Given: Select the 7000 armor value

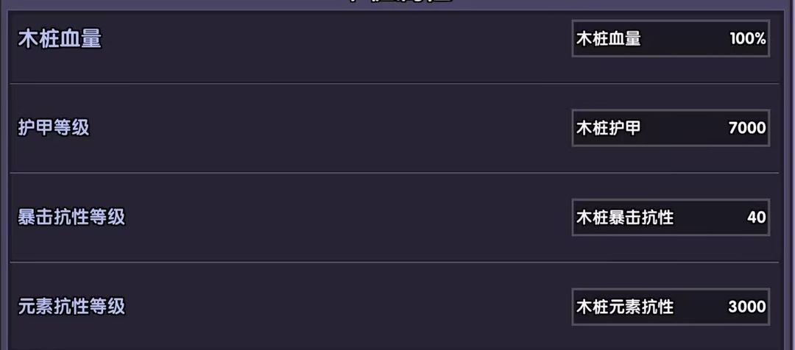Looking at the screenshot, I should (x=746, y=128).
